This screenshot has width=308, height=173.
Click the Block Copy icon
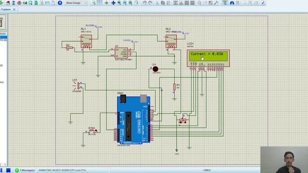click(175, 3)
